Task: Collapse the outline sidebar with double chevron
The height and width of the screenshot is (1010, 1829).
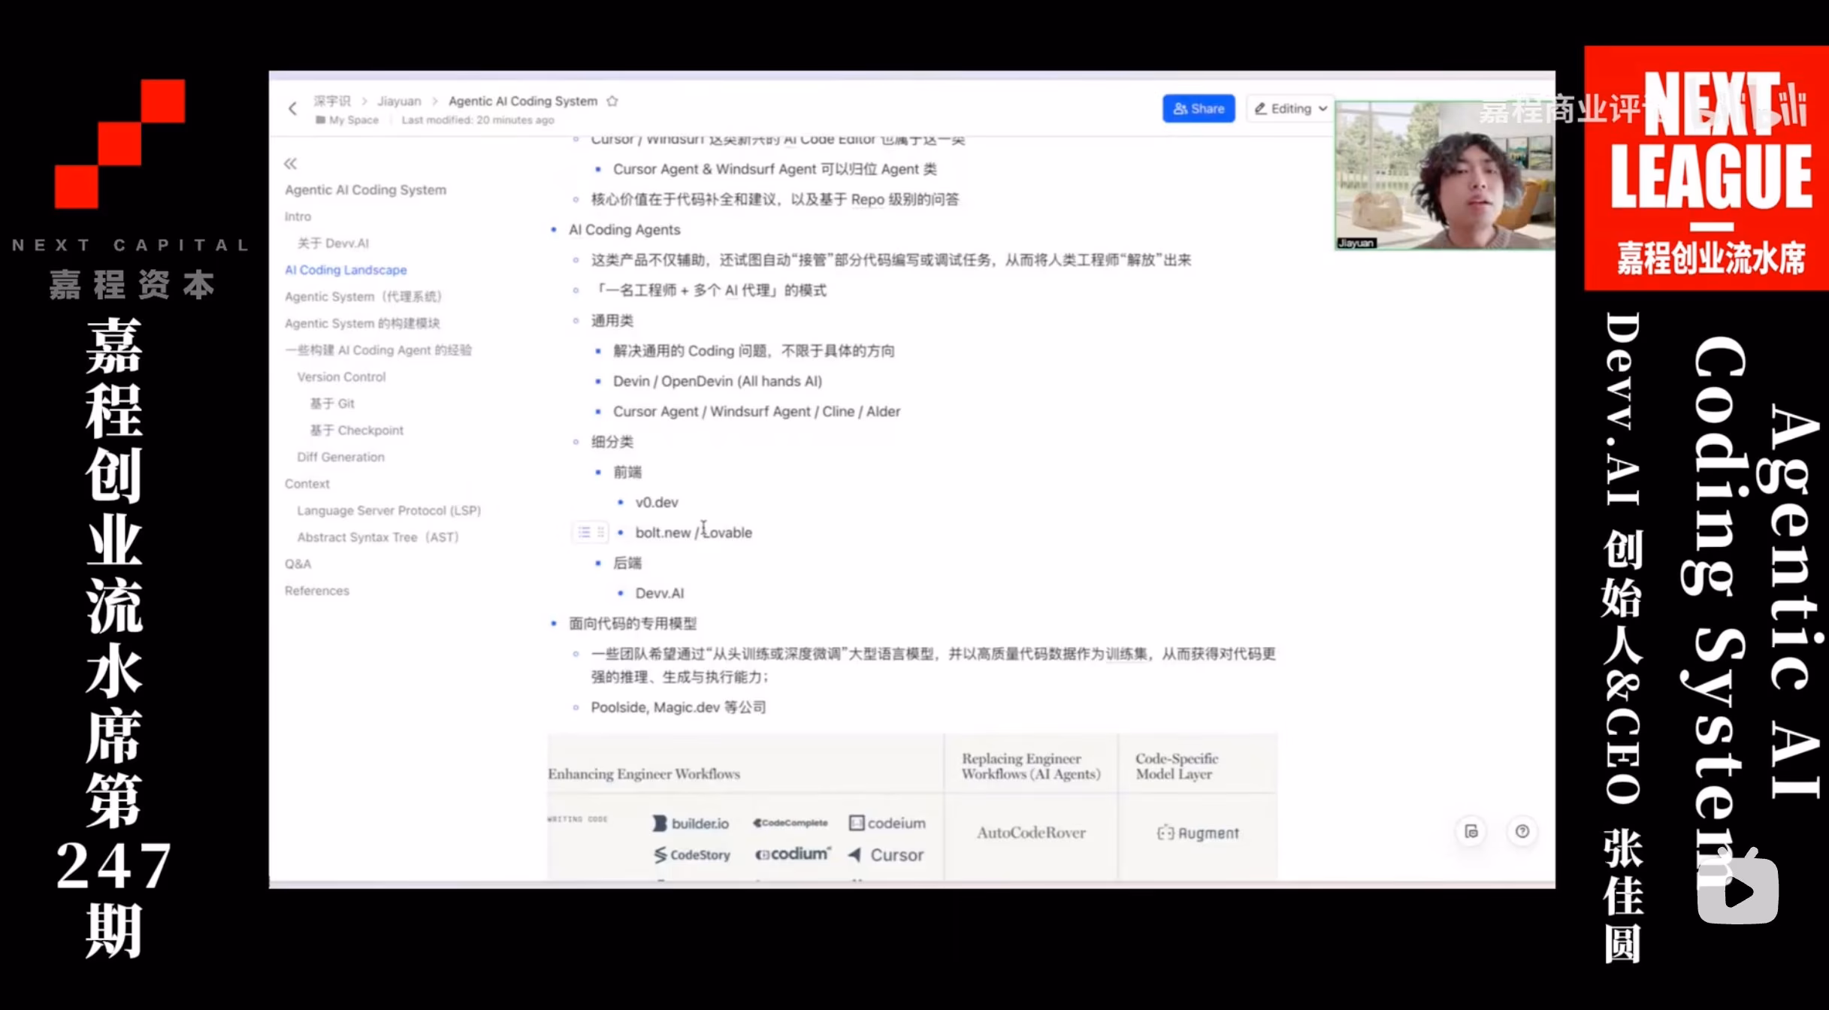Action: 291,163
